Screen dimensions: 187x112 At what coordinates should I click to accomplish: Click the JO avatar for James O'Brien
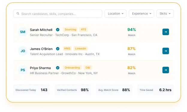click(x=23, y=51)
